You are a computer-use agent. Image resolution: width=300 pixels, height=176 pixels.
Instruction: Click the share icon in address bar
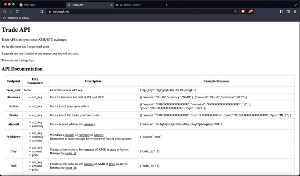235,12
